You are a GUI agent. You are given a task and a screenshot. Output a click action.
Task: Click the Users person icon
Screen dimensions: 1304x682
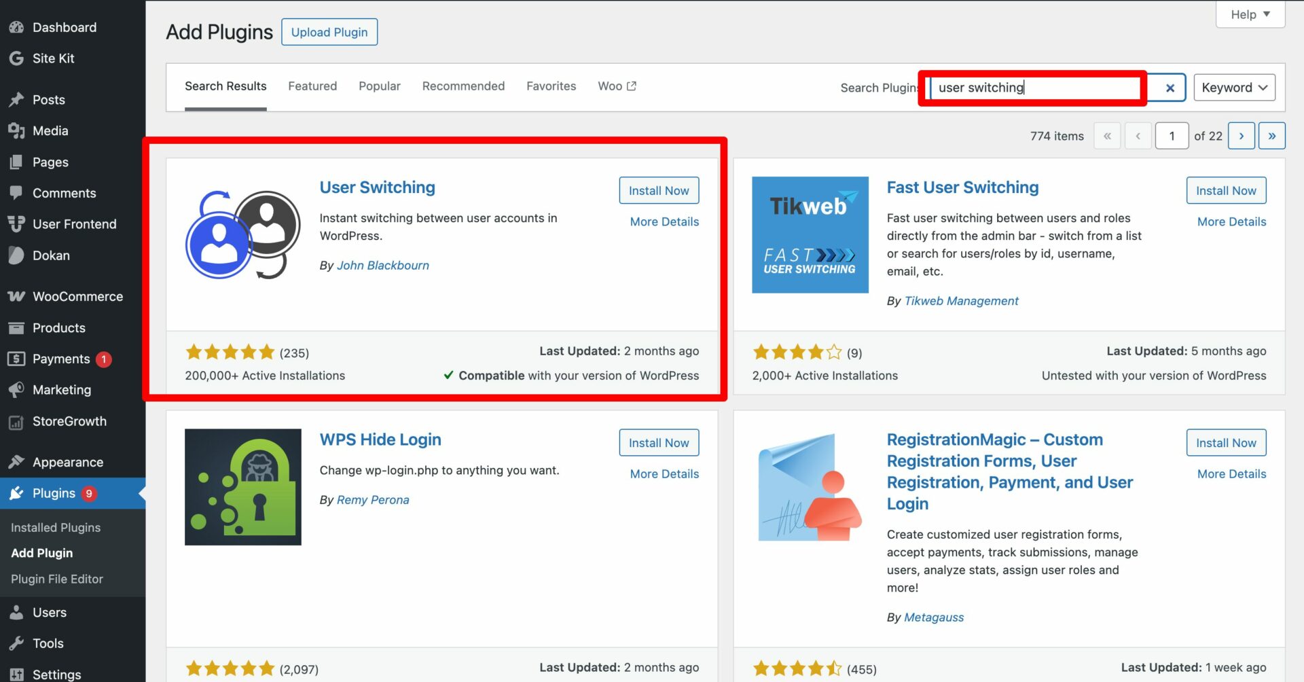coord(16,613)
